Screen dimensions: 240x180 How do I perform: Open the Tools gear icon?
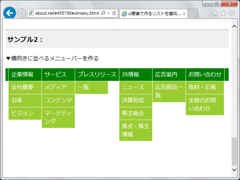232,13
